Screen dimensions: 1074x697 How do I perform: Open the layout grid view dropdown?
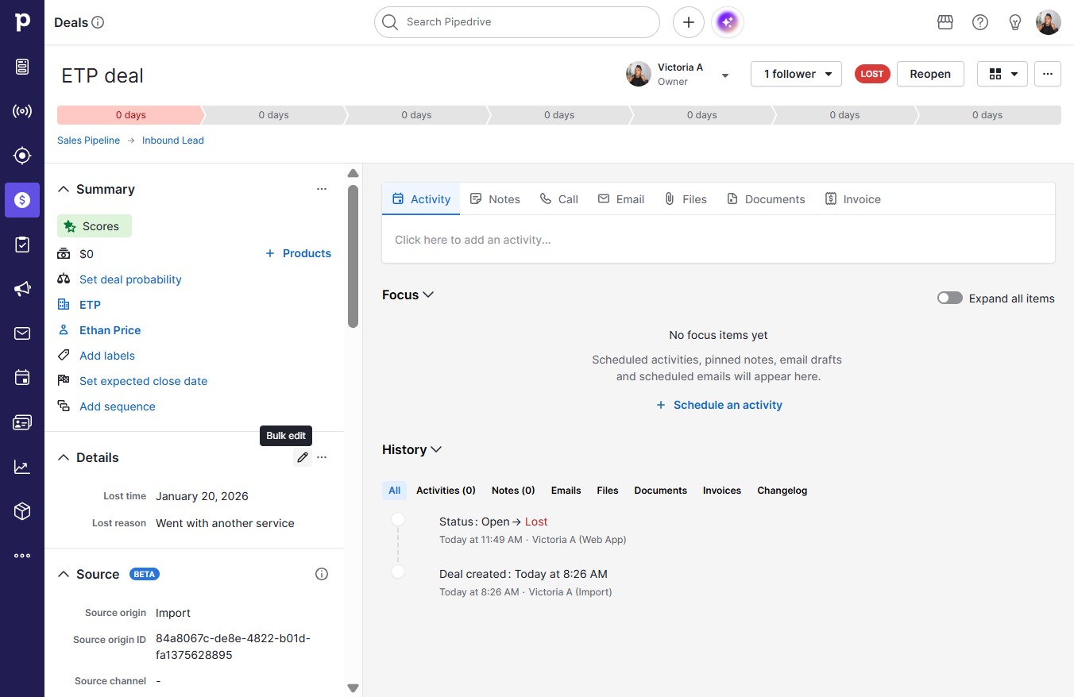coord(1003,74)
